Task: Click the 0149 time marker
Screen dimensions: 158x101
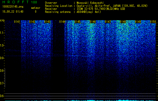Action: (138, 22)
